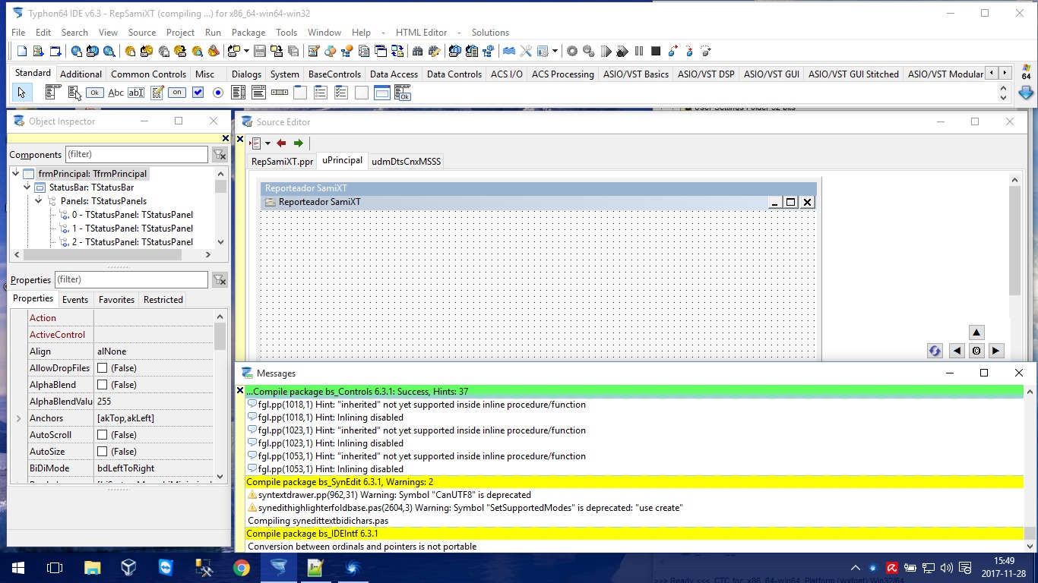The image size is (1038, 583).
Task: Click the AlphaBlendValue field showing 255
Action: (154, 402)
